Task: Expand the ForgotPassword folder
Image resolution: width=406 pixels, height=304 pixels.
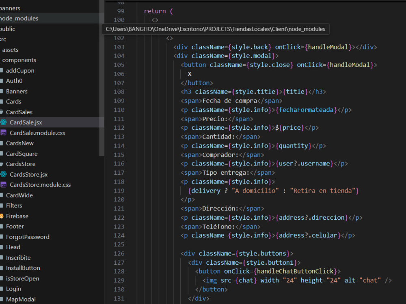Action: (x=28, y=237)
